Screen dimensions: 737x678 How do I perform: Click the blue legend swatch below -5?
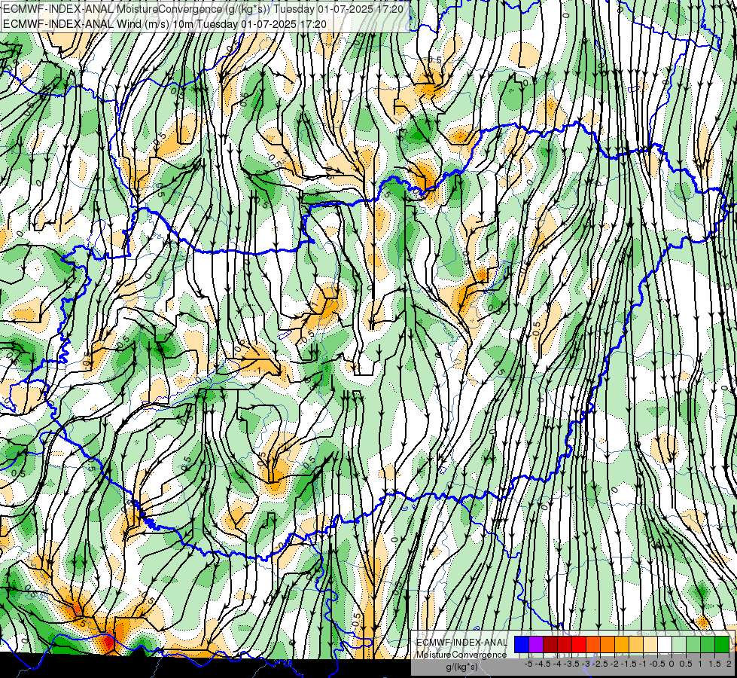522,645
